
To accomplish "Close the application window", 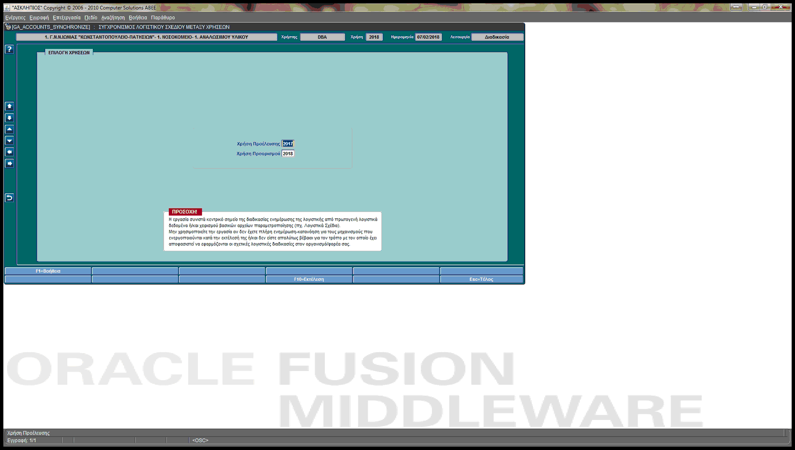I will pos(781,7).
